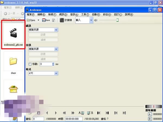Step forward to the next frame
Image resolution: width=163 pixels, height=122 pixels.
tap(56, 113)
